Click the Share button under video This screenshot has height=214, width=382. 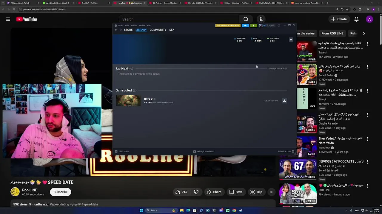214,192
